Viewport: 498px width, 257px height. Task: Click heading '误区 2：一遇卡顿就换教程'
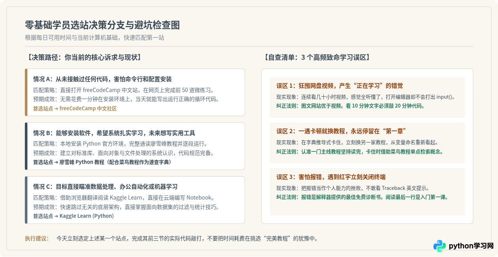[x=342, y=131]
